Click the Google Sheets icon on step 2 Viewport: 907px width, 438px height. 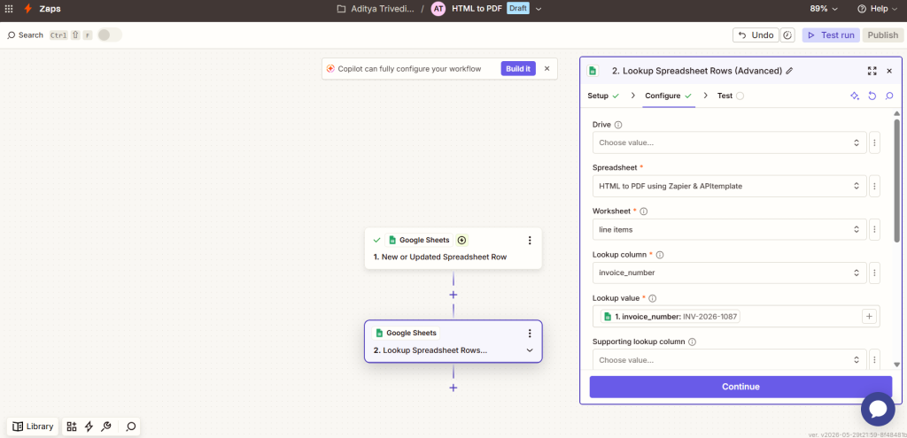click(x=379, y=333)
